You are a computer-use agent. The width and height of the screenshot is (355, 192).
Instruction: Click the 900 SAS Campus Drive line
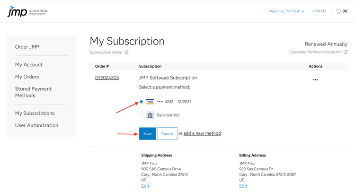pyautogui.click(x=161, y=169)
